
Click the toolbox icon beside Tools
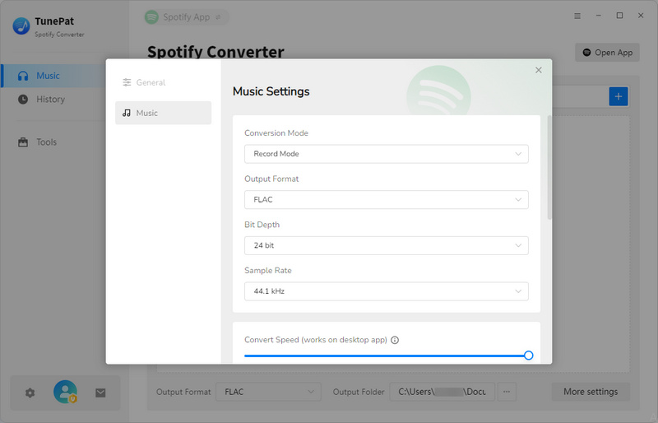[23, 142]
